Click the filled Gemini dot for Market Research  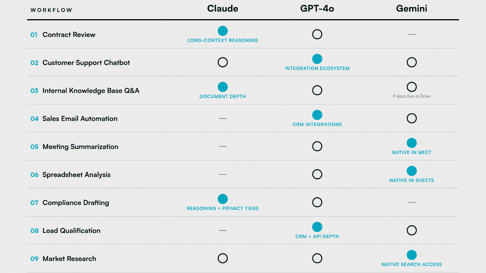(412, 255)
